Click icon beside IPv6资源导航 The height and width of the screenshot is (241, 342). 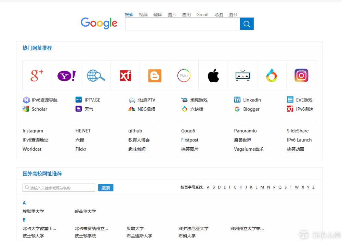click(x=26, y=100)
